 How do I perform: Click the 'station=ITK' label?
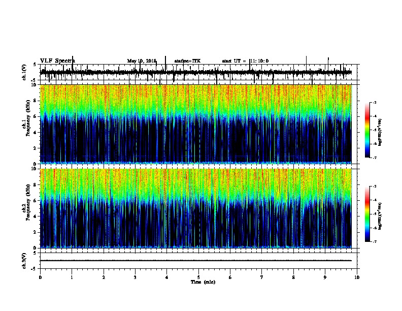[x=187, y=61]
